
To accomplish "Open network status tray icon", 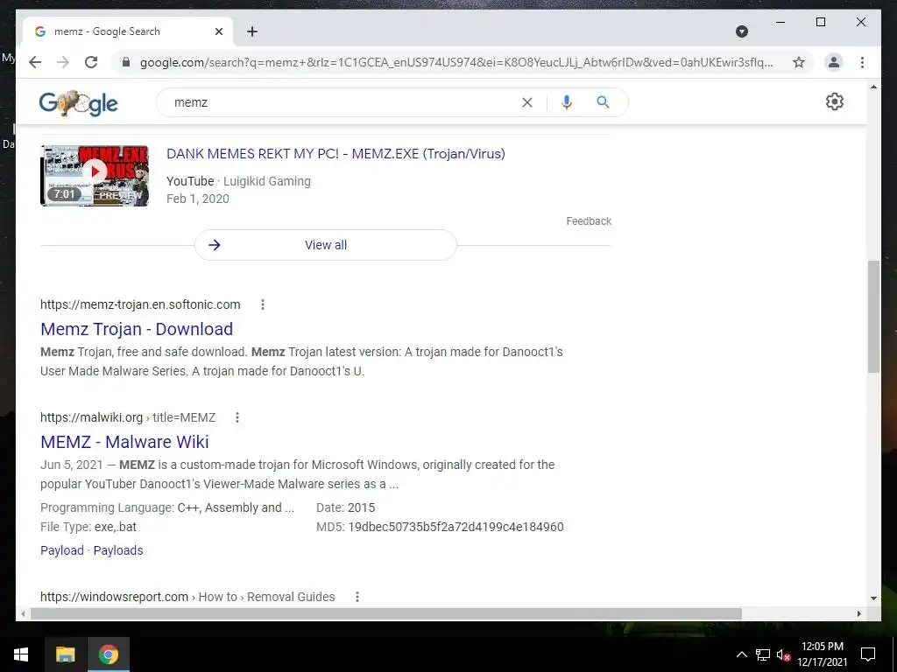I will (763, 654).
